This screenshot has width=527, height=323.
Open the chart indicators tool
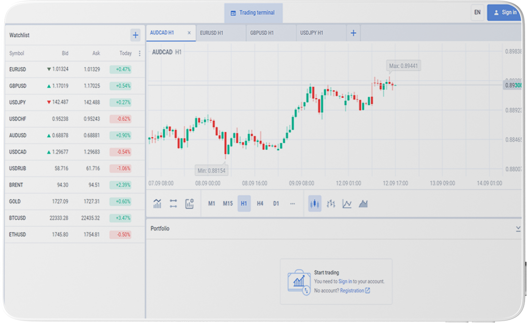(x=157, y=203)
